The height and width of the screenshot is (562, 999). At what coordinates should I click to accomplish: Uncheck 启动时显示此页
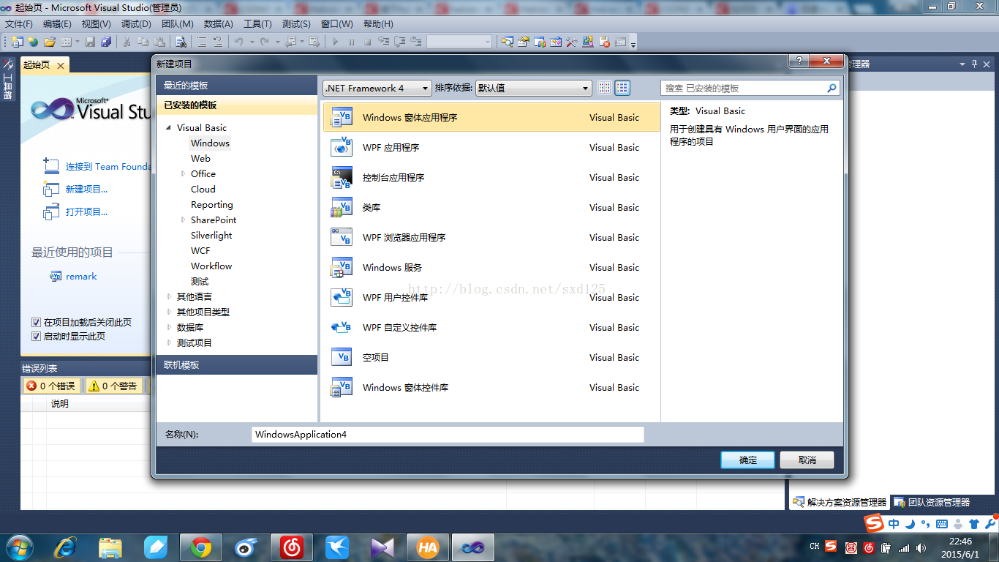[x=36, y=336]
